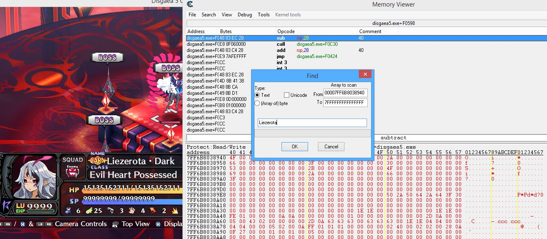Viewport: 547px width, 239px height.
Task: Click the Cheat Engine icon in the Memory Viewer title bar
Action: click(190, 4)
